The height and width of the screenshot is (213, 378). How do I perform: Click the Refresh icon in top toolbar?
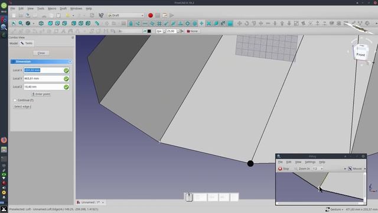[92, 15]
